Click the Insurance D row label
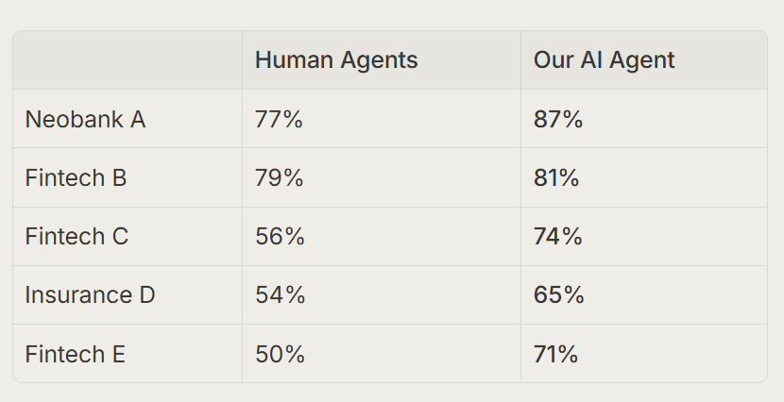Screen dimensions: 784x402 pyautogui.click(x=90, y=294)
